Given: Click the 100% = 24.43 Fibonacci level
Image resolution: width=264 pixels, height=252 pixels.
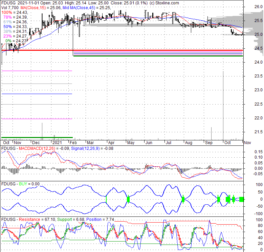Looking at the screenshot, I should [15, 13].
